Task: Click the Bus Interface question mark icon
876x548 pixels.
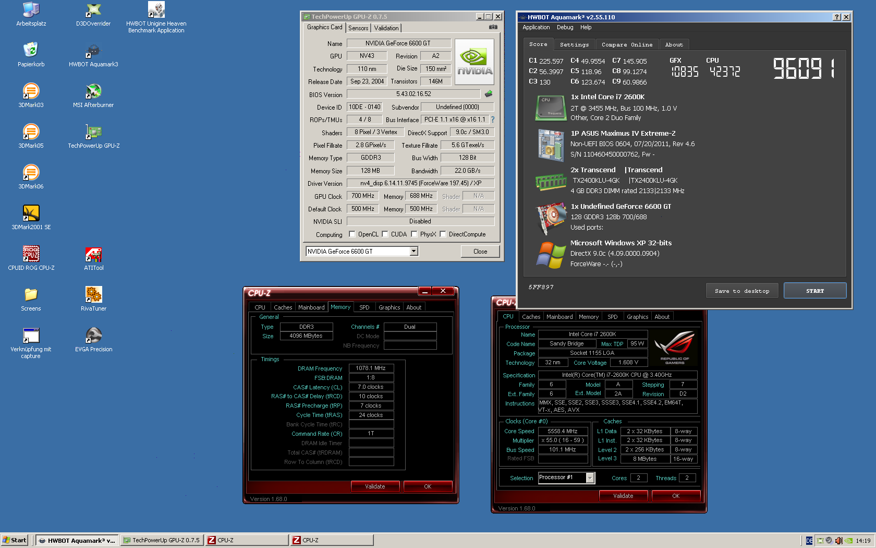Action: [x=492, y=120]
